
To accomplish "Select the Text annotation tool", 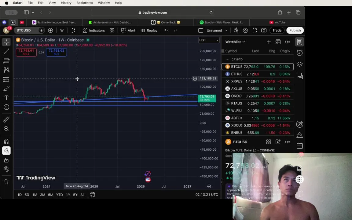I will click(6, 98).
